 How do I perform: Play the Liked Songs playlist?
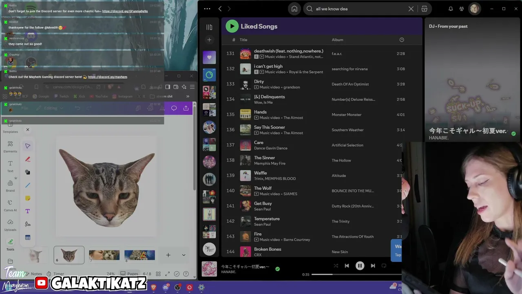pyautogui.click(x=232, y=26)
